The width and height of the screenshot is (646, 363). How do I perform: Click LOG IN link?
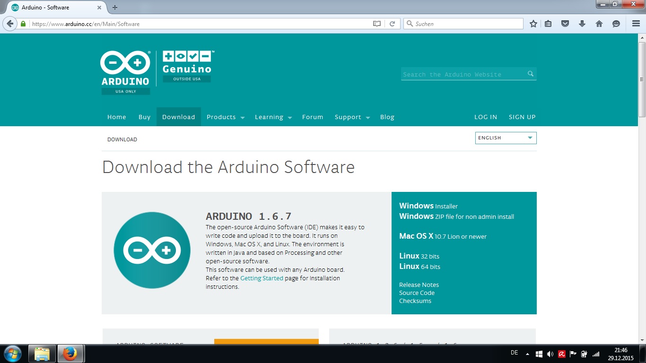pyautogui.click(x=486, y=117)
